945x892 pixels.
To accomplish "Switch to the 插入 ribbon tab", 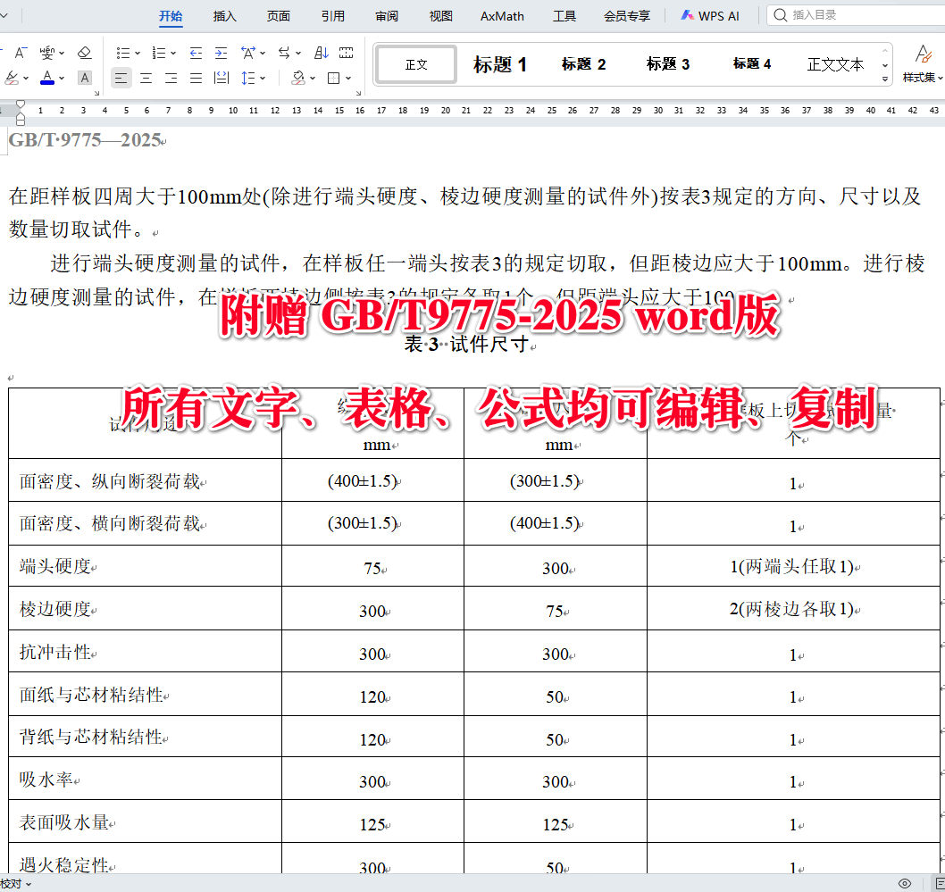I will click(224, 15).
